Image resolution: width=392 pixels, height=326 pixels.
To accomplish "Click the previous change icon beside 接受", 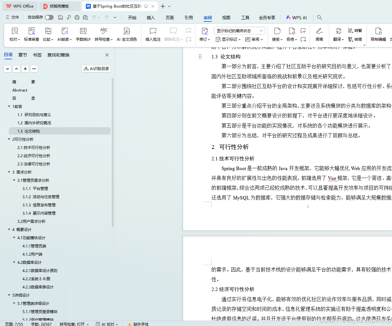I will [x=303, y=31].
